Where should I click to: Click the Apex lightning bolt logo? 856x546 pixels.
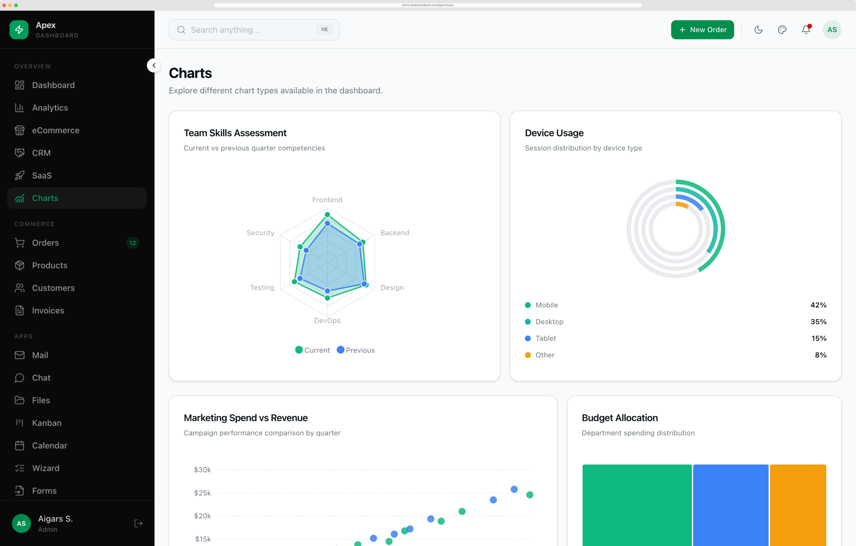19,29
